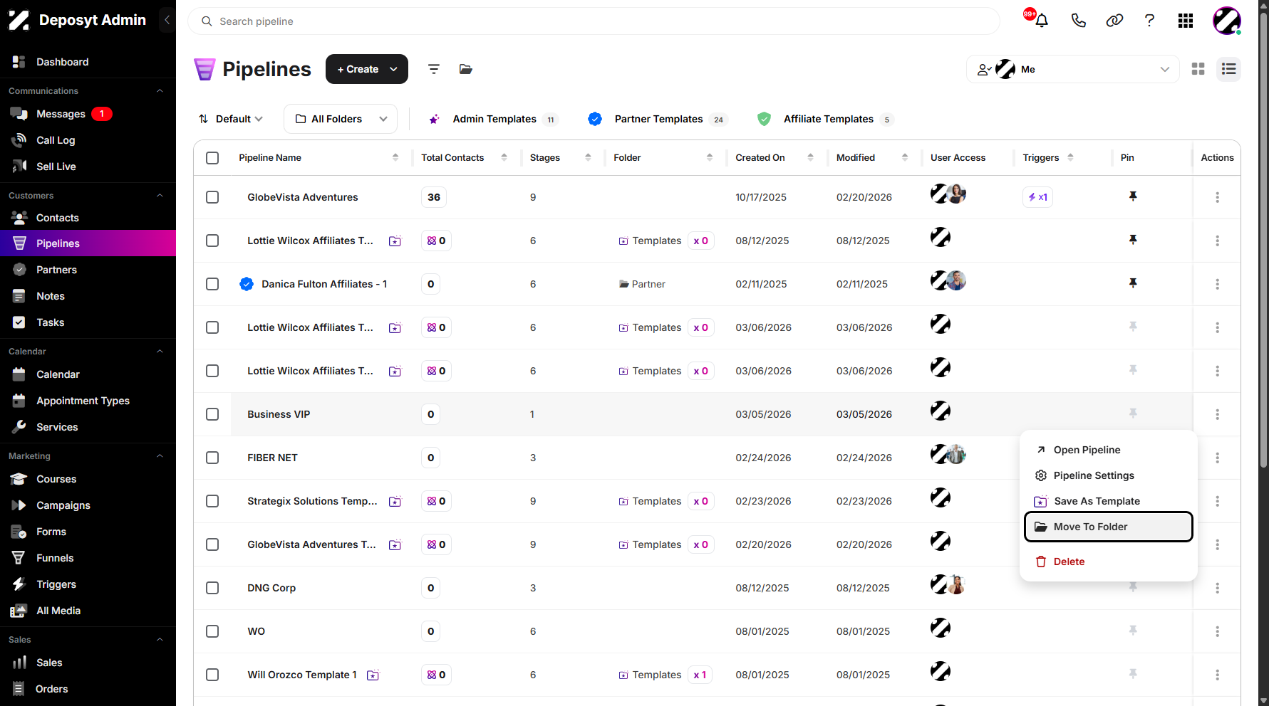The height and width of the screenshot is (706, 1269).
Task: Open actions menu for WO pipeline
Action: [1217, 631]
